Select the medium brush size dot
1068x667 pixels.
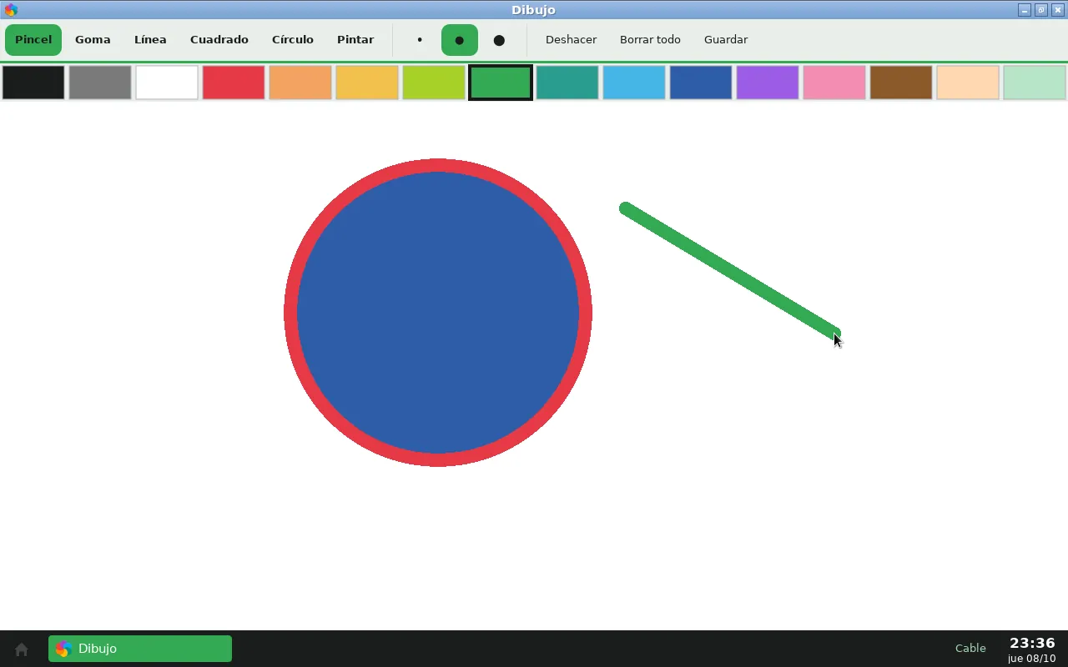pos(460,40)
